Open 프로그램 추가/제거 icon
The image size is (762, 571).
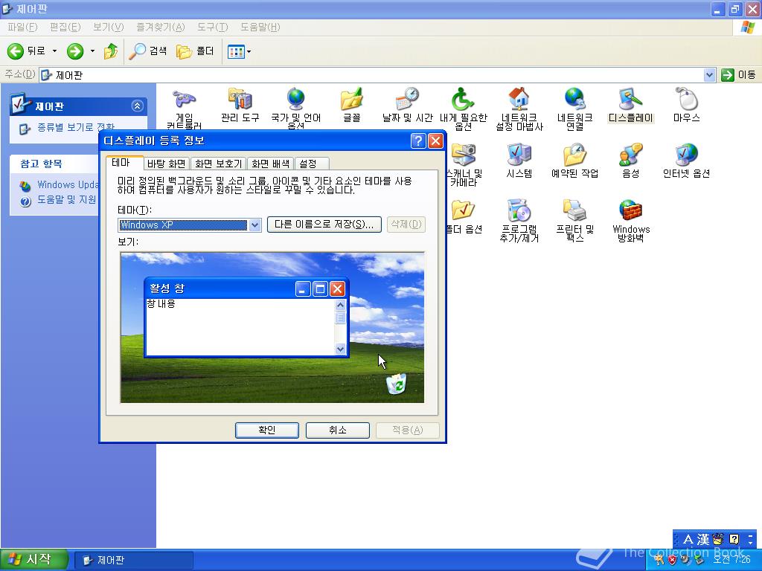click(519, 220)
